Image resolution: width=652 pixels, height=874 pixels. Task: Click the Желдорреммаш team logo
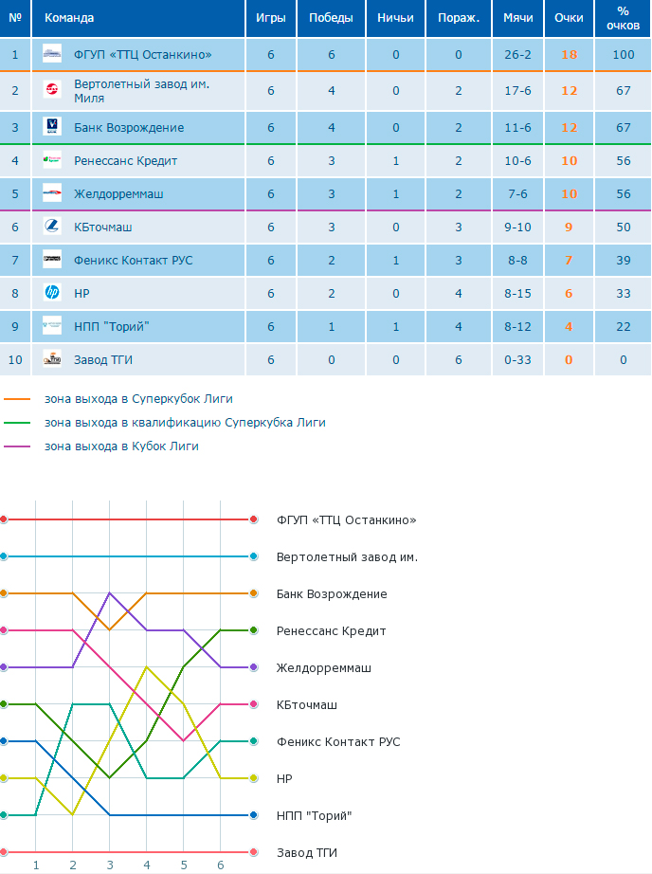(52, 193)
